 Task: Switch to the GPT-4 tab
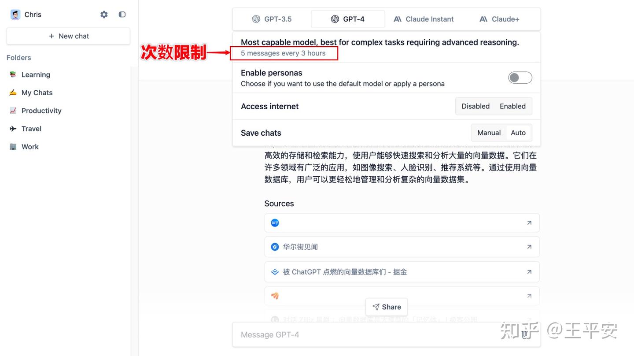348,19
